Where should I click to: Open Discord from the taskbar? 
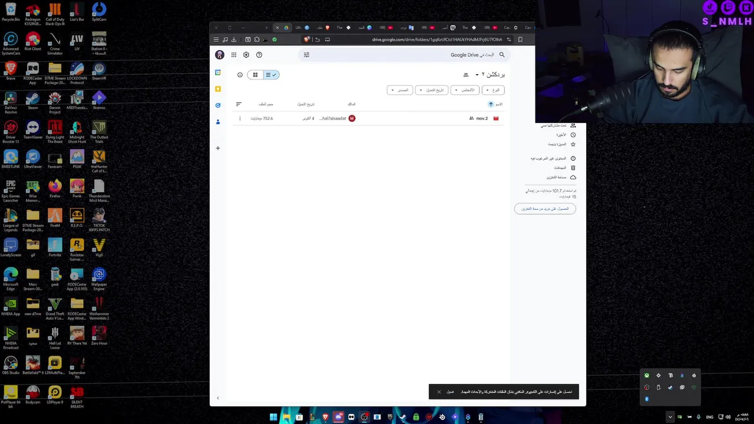point(338,417)
